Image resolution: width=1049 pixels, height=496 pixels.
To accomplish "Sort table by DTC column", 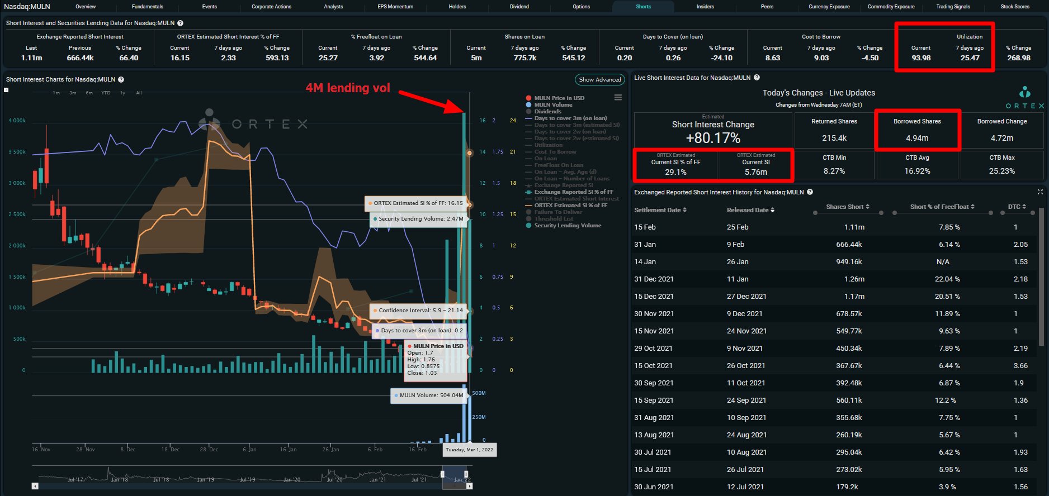I will (1017, 207).
